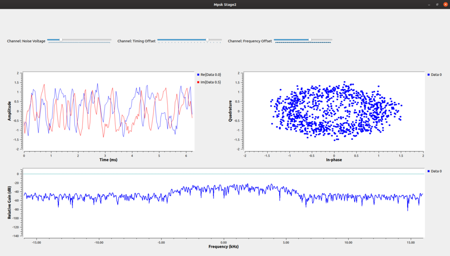
Task: Click the Frequency Offset slider handle
Action: tap(310, 39)
